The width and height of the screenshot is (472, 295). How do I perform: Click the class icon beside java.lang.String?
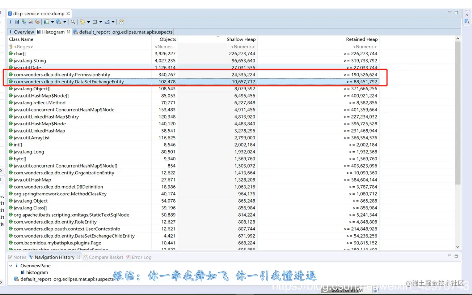click(x=11, y=61)
